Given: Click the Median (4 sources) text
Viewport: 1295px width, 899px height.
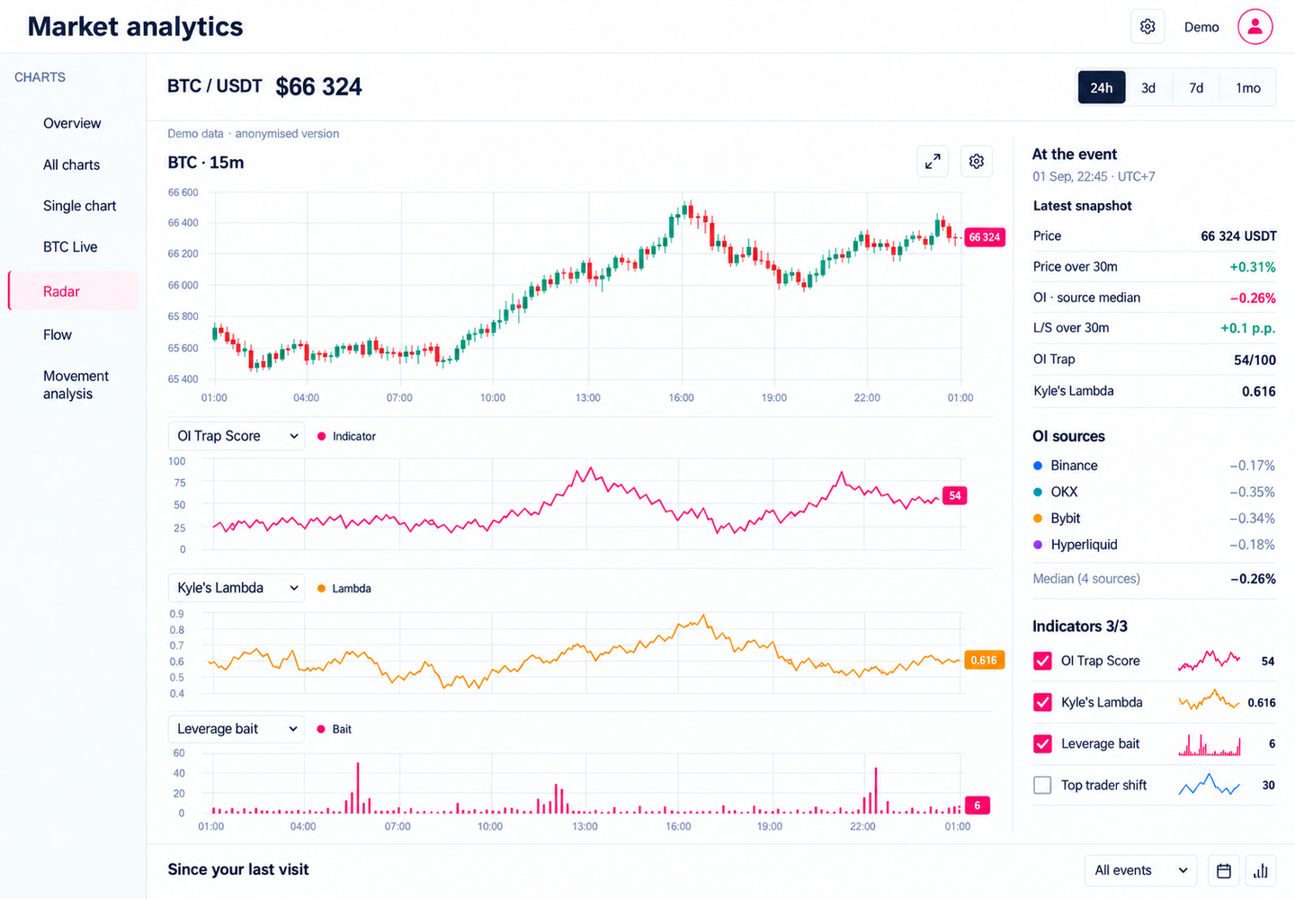Looking at the screenshot, I should (x=1086, y=579).
